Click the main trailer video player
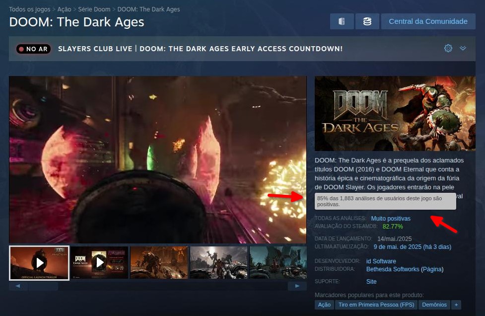This screenshot has width=485, height=316. click(x=158, y=159)
